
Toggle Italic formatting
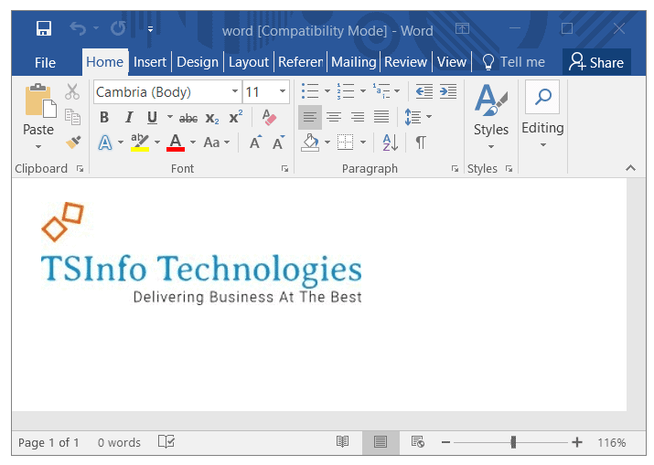(x=129, y=118)
